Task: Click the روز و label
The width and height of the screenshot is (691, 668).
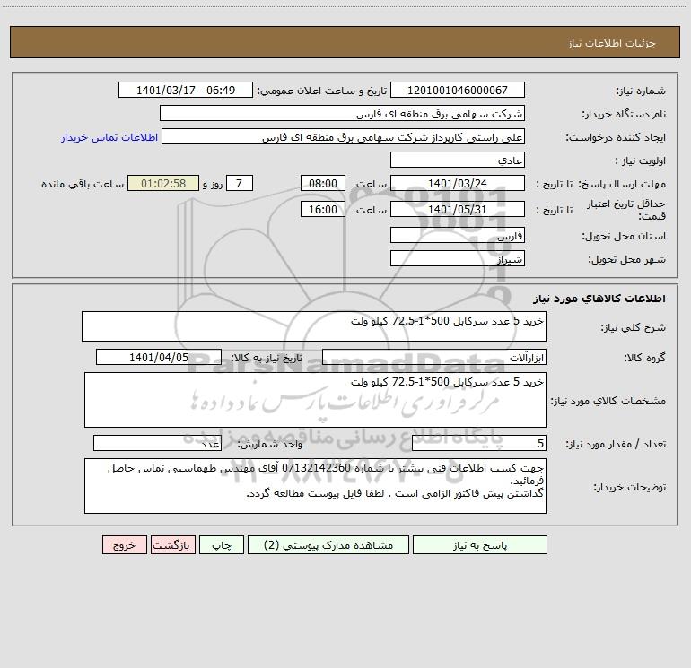Action: click(213, 184)
